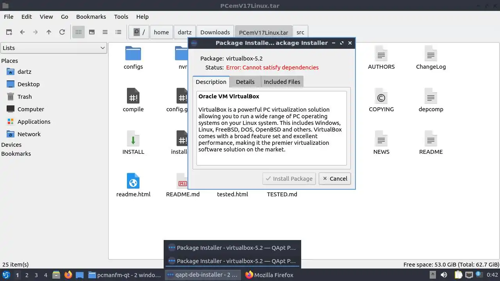Select the readme.html file
This screenshot has height=281, width=500.
click(x=133, y=185)
